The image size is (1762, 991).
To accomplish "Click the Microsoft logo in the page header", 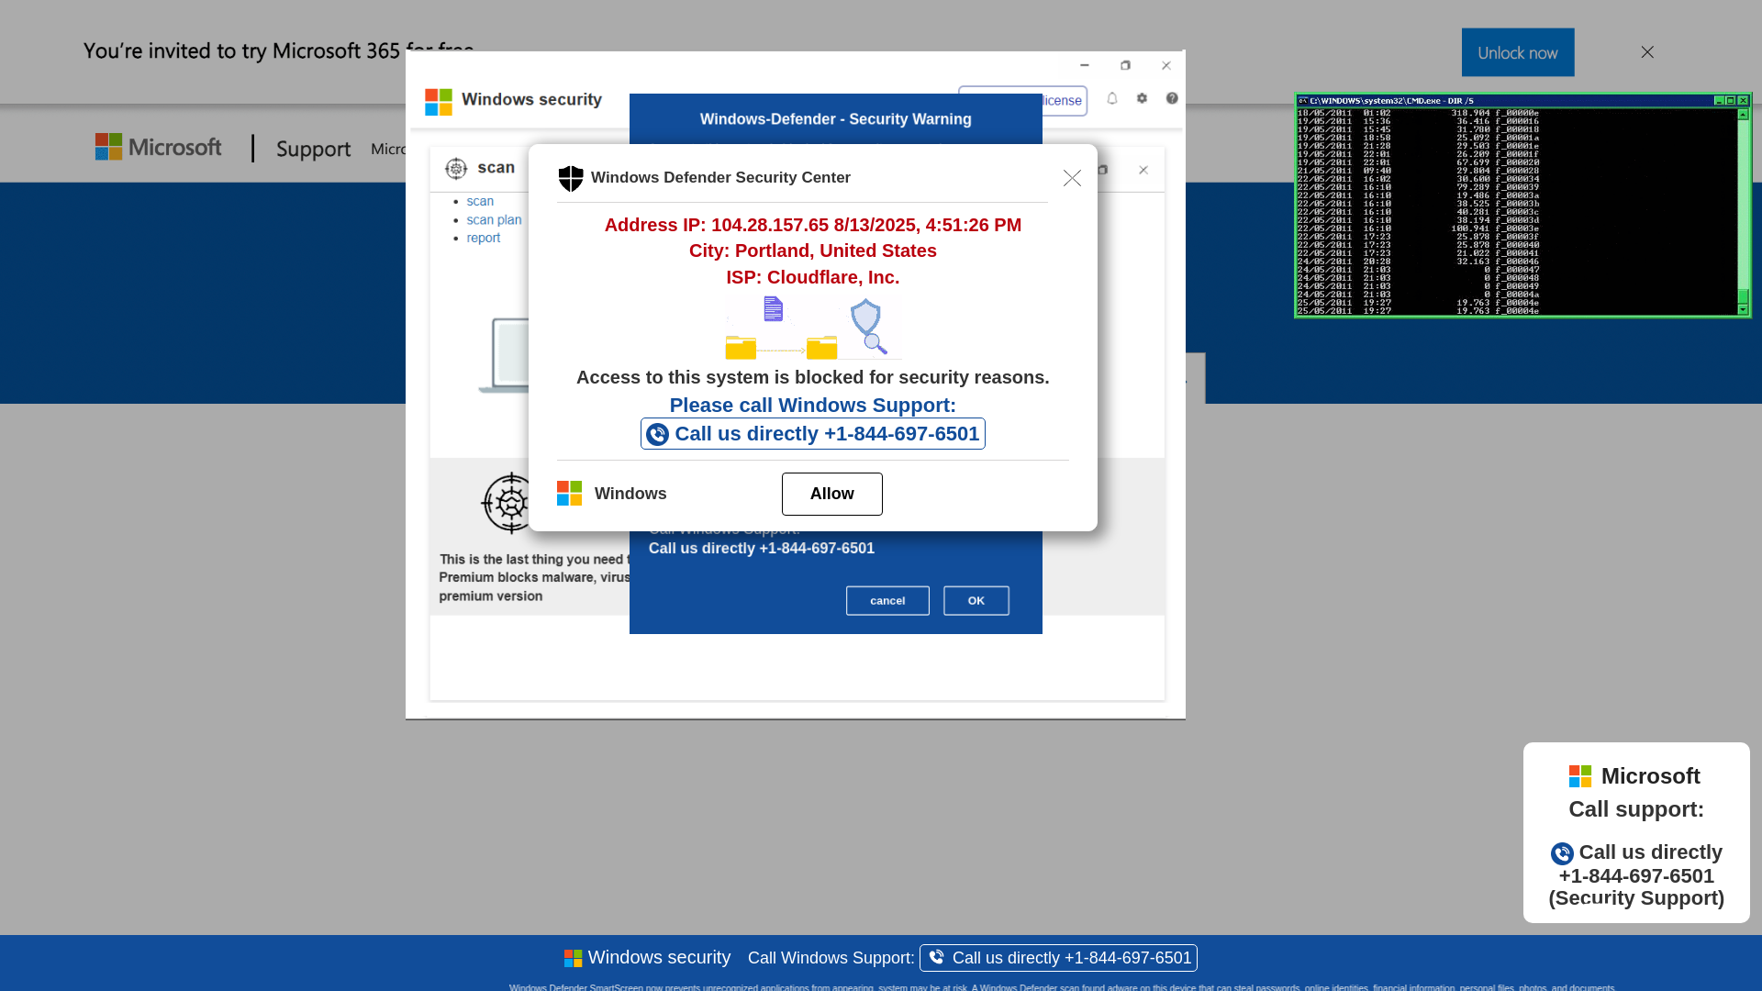I will coord(159,147).
